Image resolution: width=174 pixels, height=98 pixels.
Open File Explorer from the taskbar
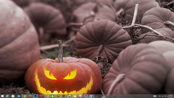[x=13, y=96]
